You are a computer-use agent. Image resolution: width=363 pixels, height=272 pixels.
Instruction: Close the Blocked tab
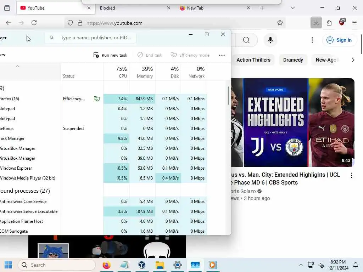[x=168, y=8]
